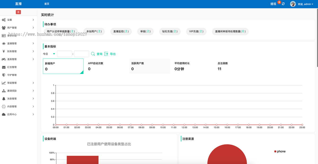This screenshot has width=318, height=164.
Task: Click the 设置 gears icon
Action: coord(4,20)
